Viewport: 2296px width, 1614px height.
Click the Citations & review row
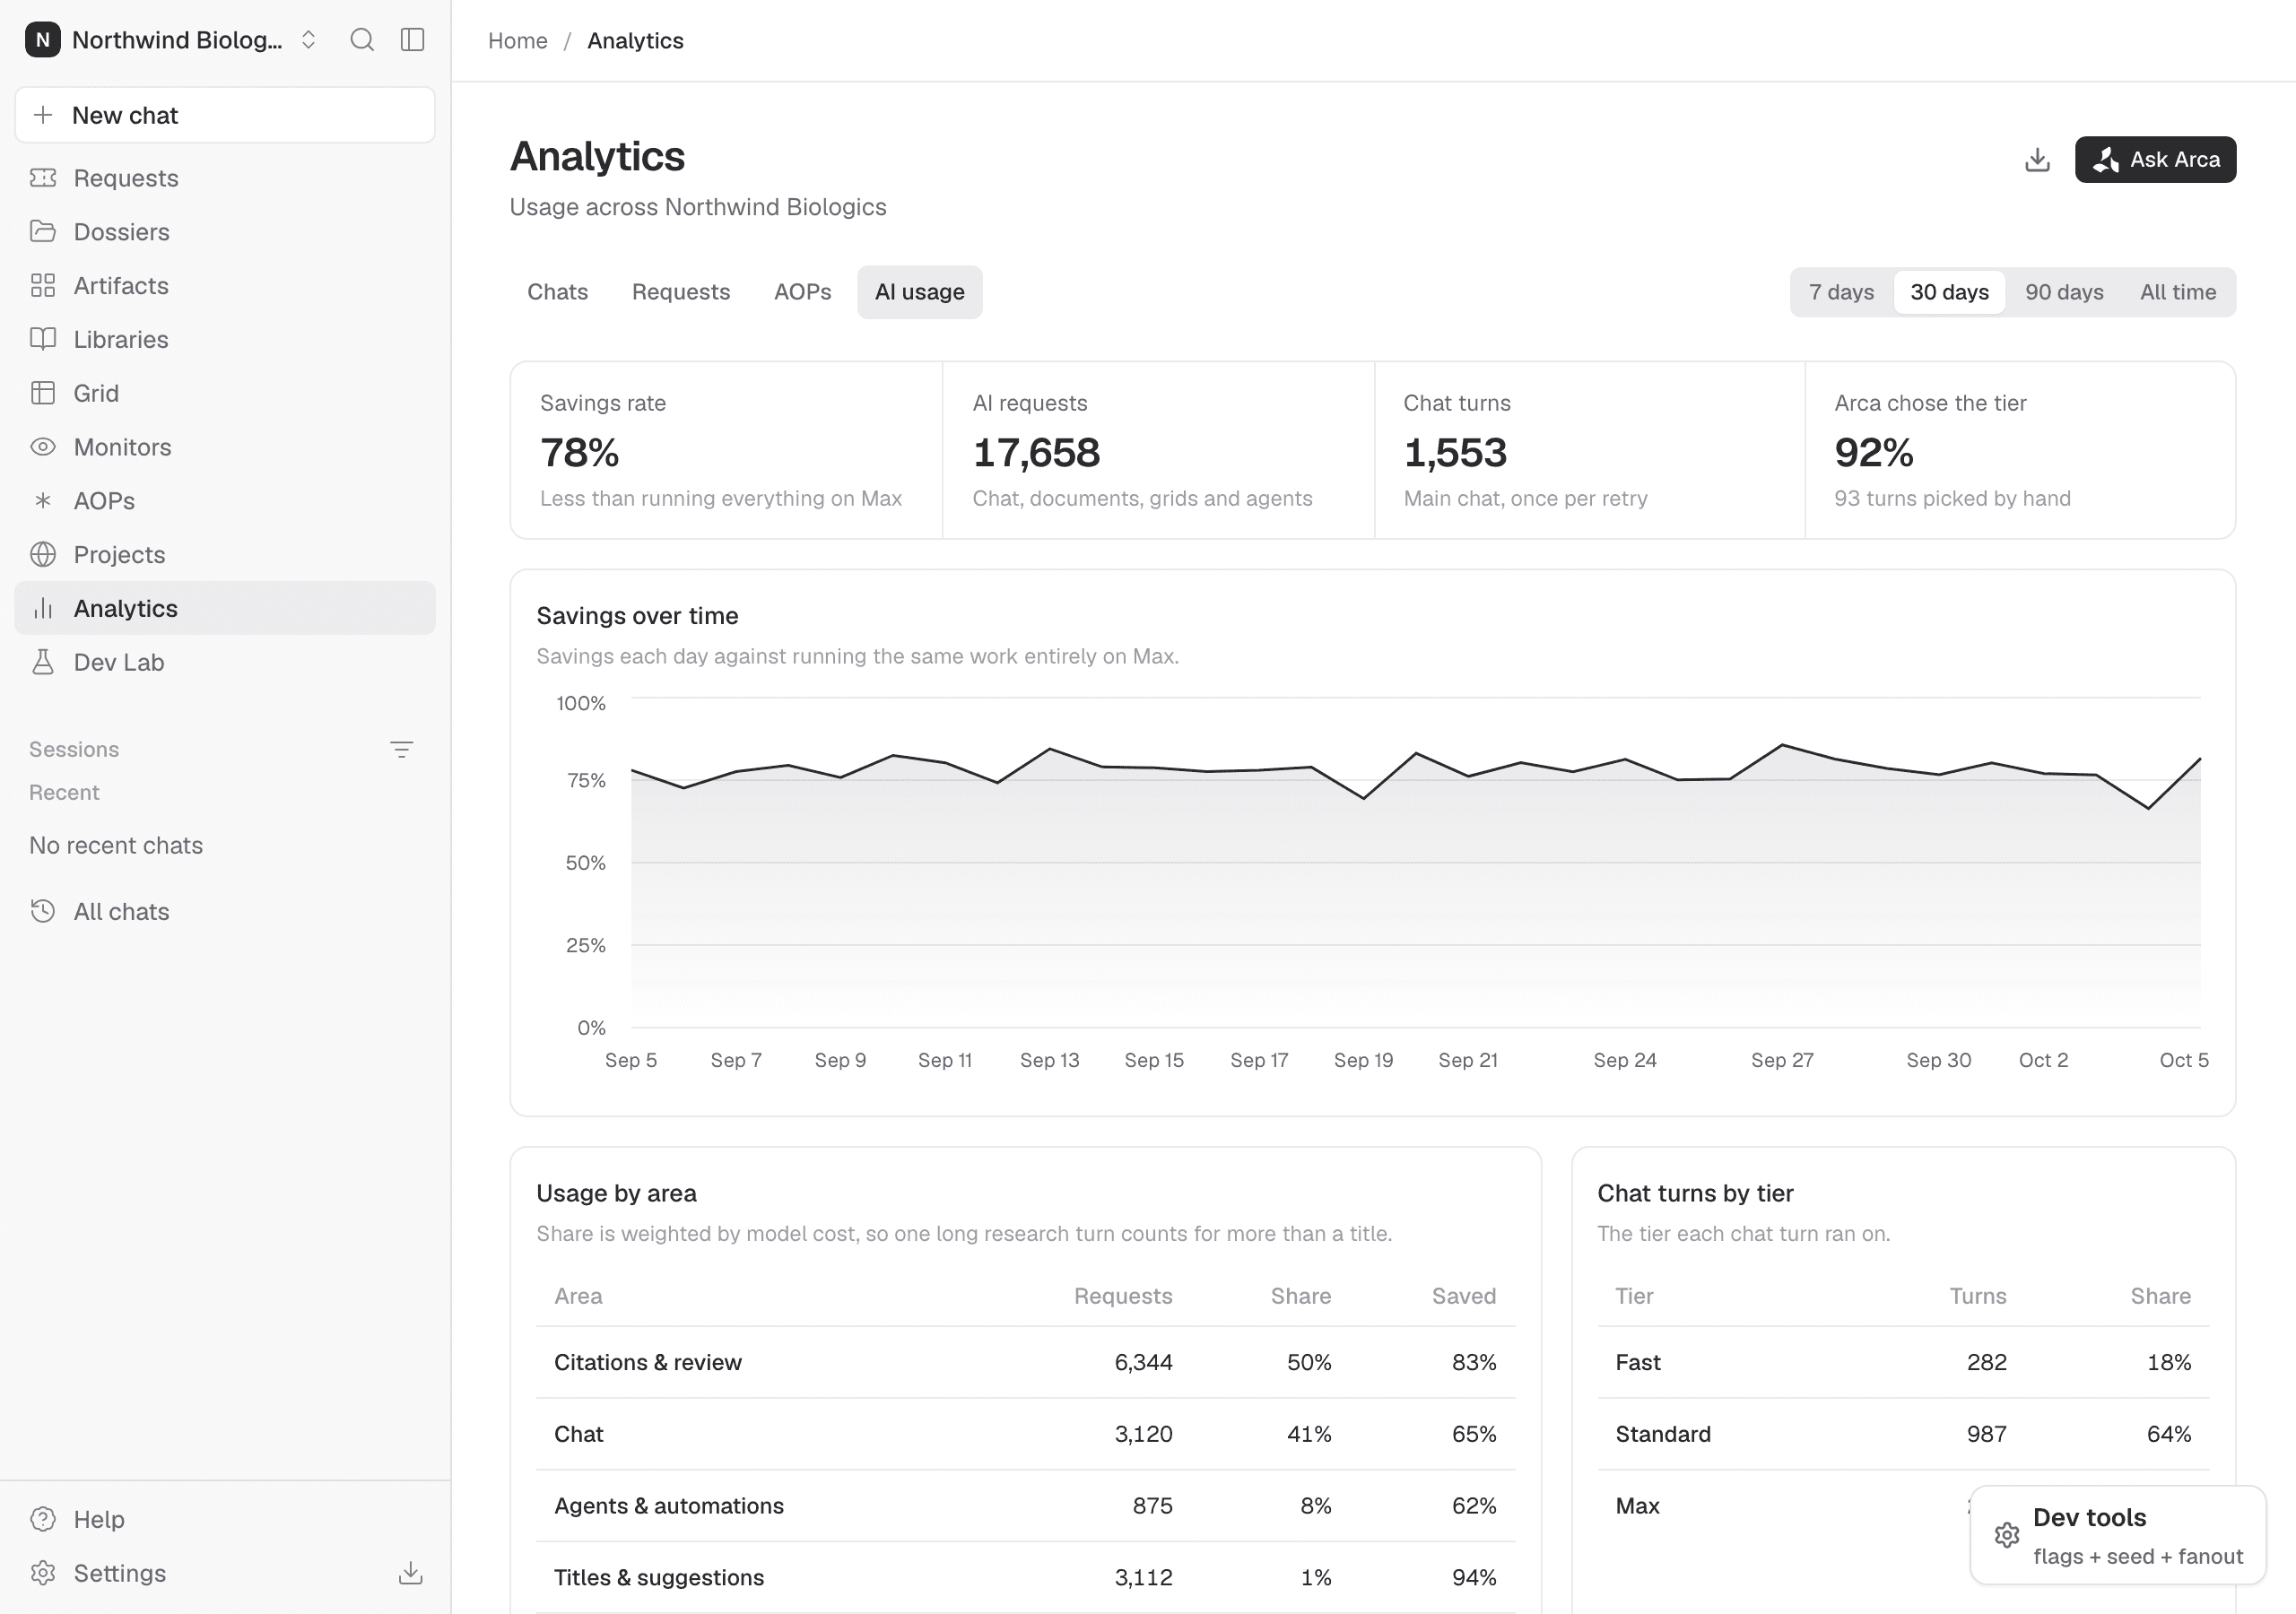(x=1025, y=1362)
